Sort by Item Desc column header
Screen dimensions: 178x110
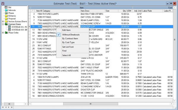[93, 11]
